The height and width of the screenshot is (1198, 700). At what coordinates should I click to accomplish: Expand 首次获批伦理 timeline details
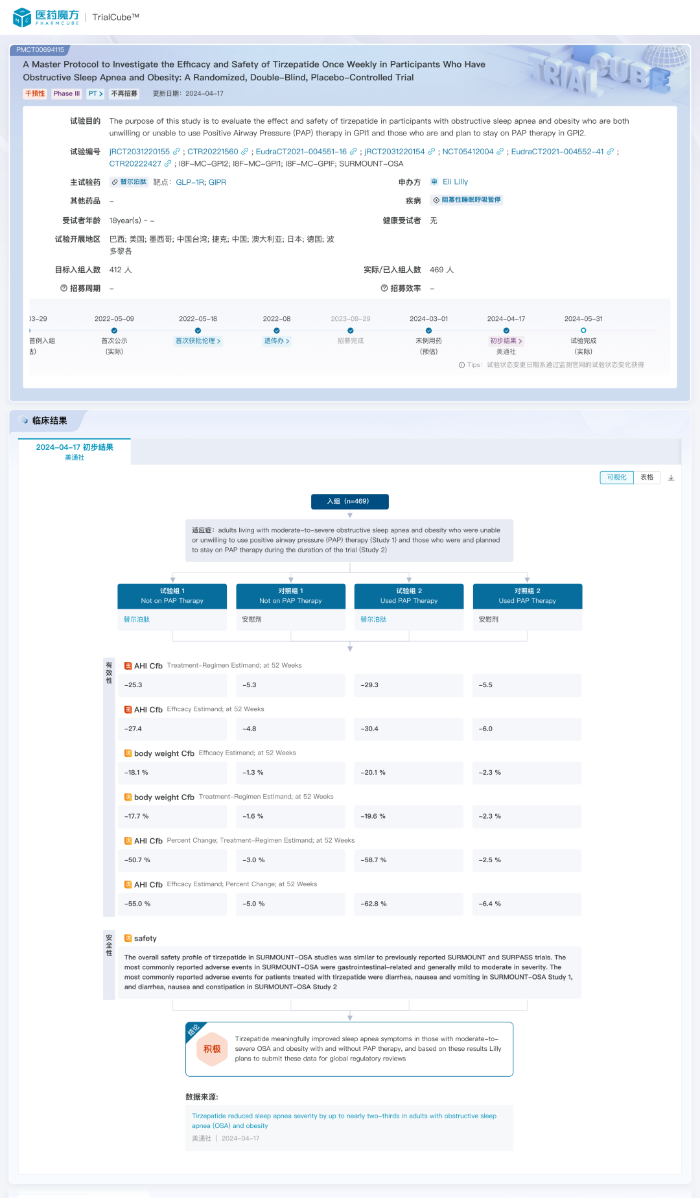click(198, 341)
